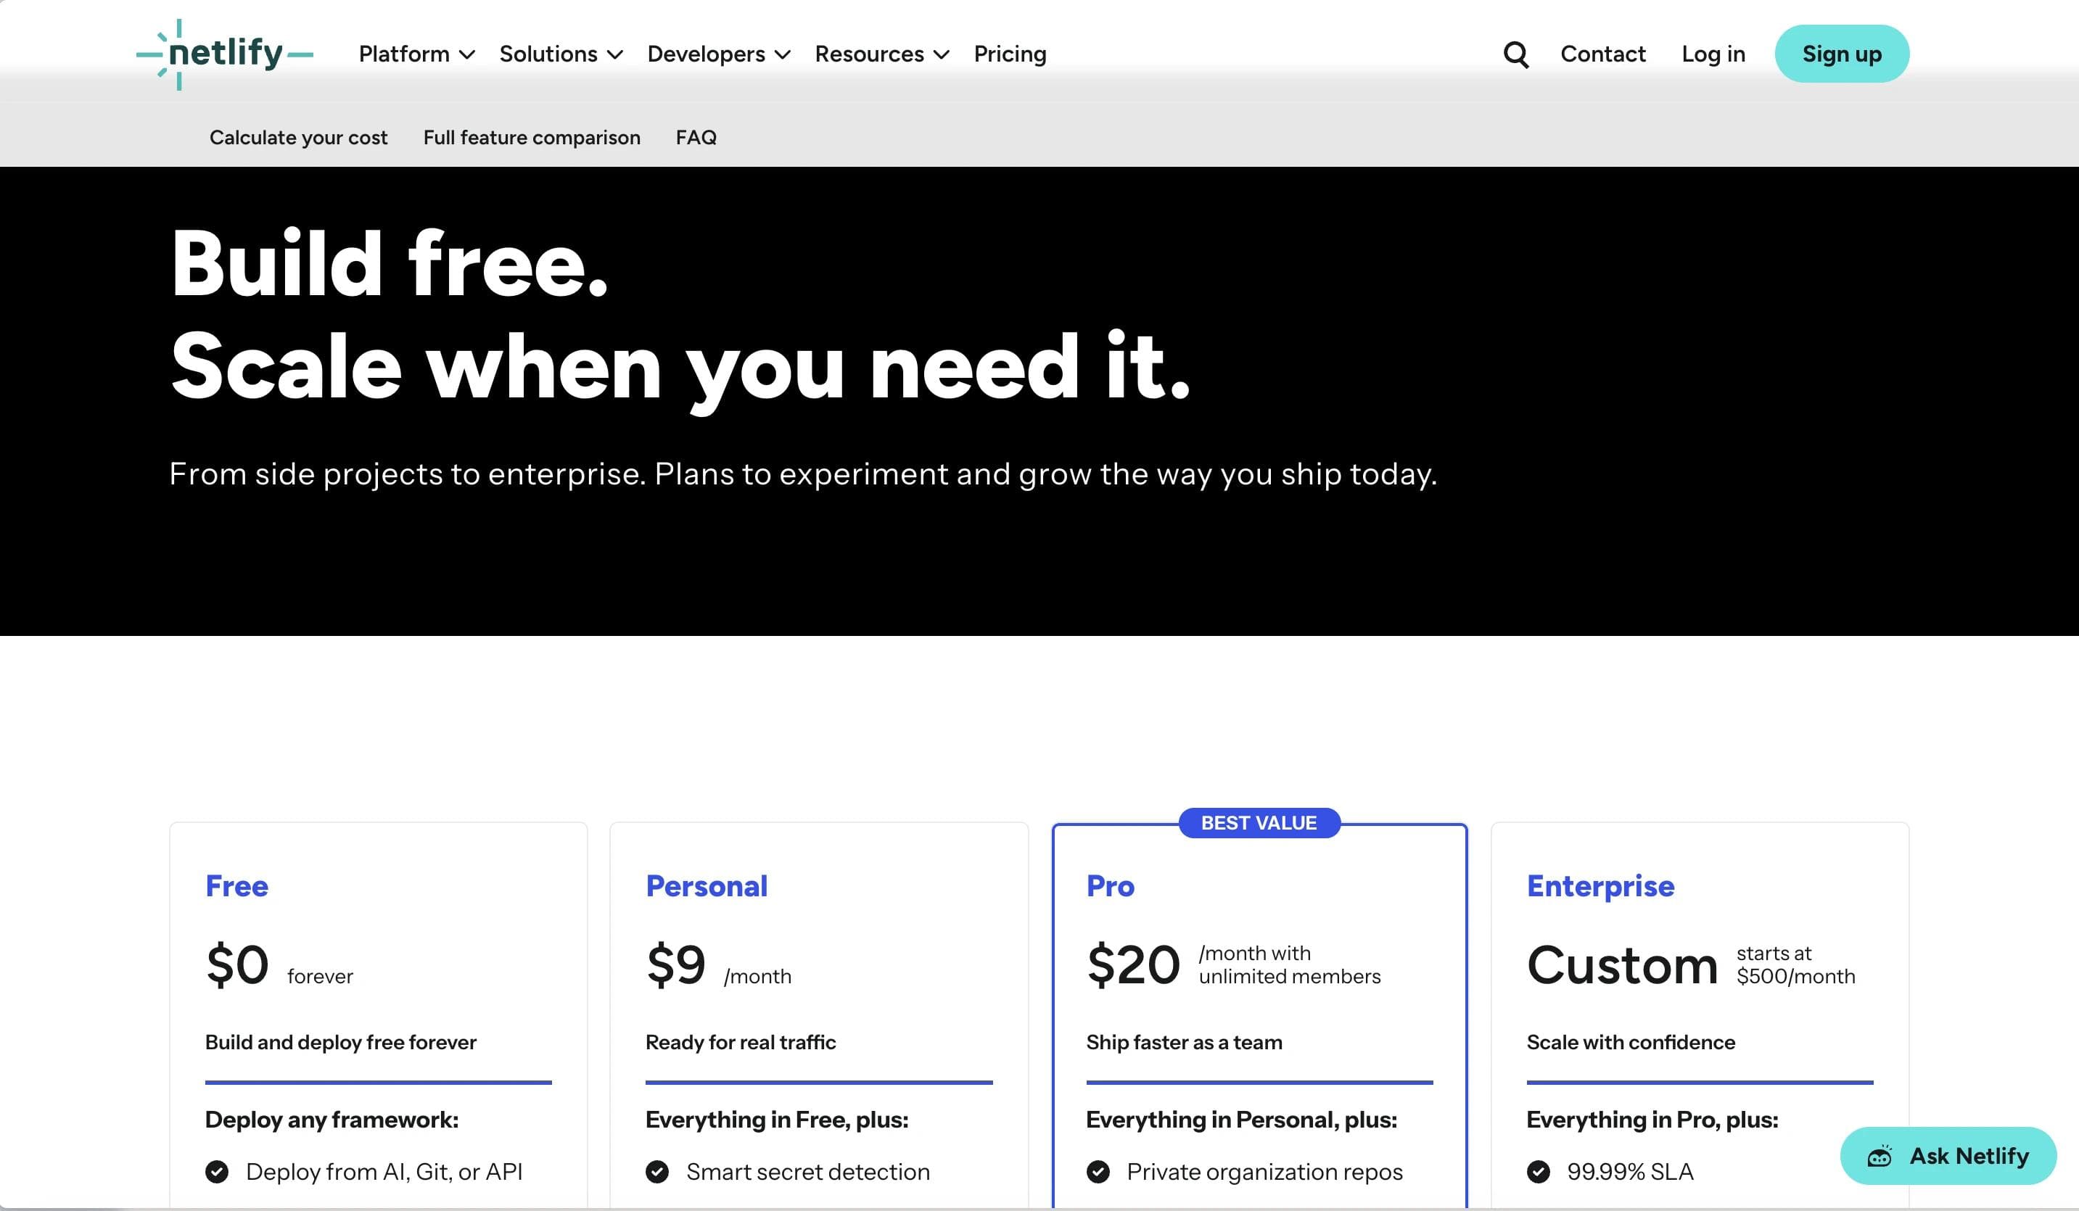
Task: Click check icon beside Smart secret detection
Action: coord(657,1171)
